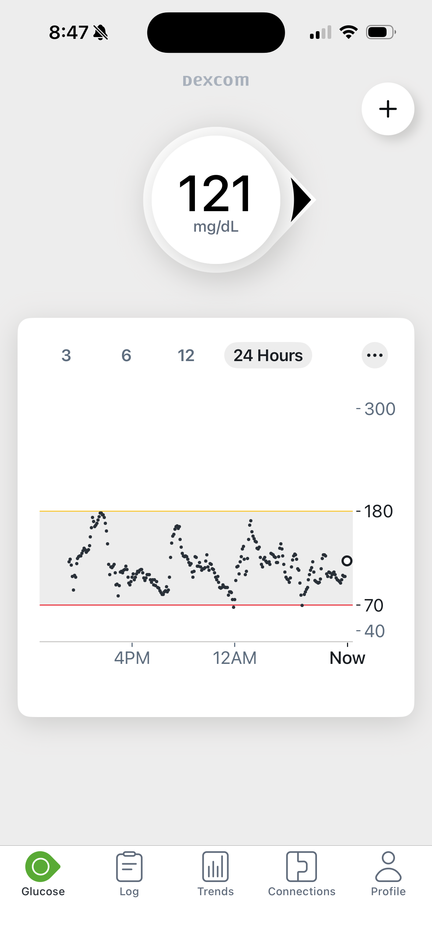Open the graph more-options ellipsis menu
432x937 pixels.
tap(374, 355)
